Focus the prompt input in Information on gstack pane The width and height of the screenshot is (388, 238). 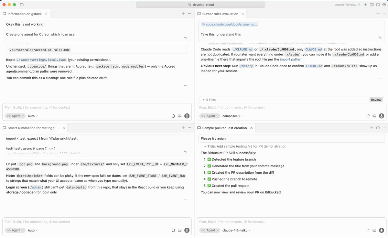pyautogui.click(x=97, y=107)
